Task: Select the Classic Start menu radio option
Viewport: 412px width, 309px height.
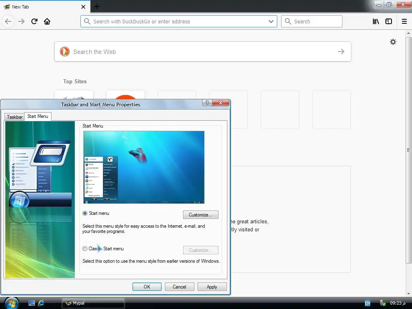Action: (x=85, y=249)
